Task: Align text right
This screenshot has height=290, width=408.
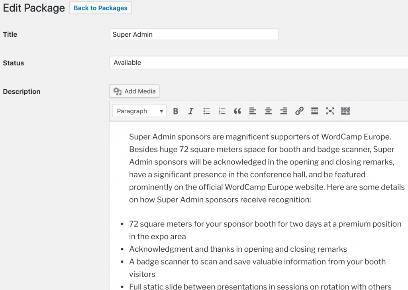Action: pyautogui.click(x=284, y=111)
